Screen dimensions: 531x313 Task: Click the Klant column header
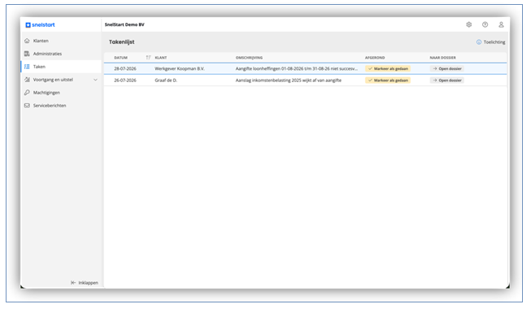click(161, 58)
